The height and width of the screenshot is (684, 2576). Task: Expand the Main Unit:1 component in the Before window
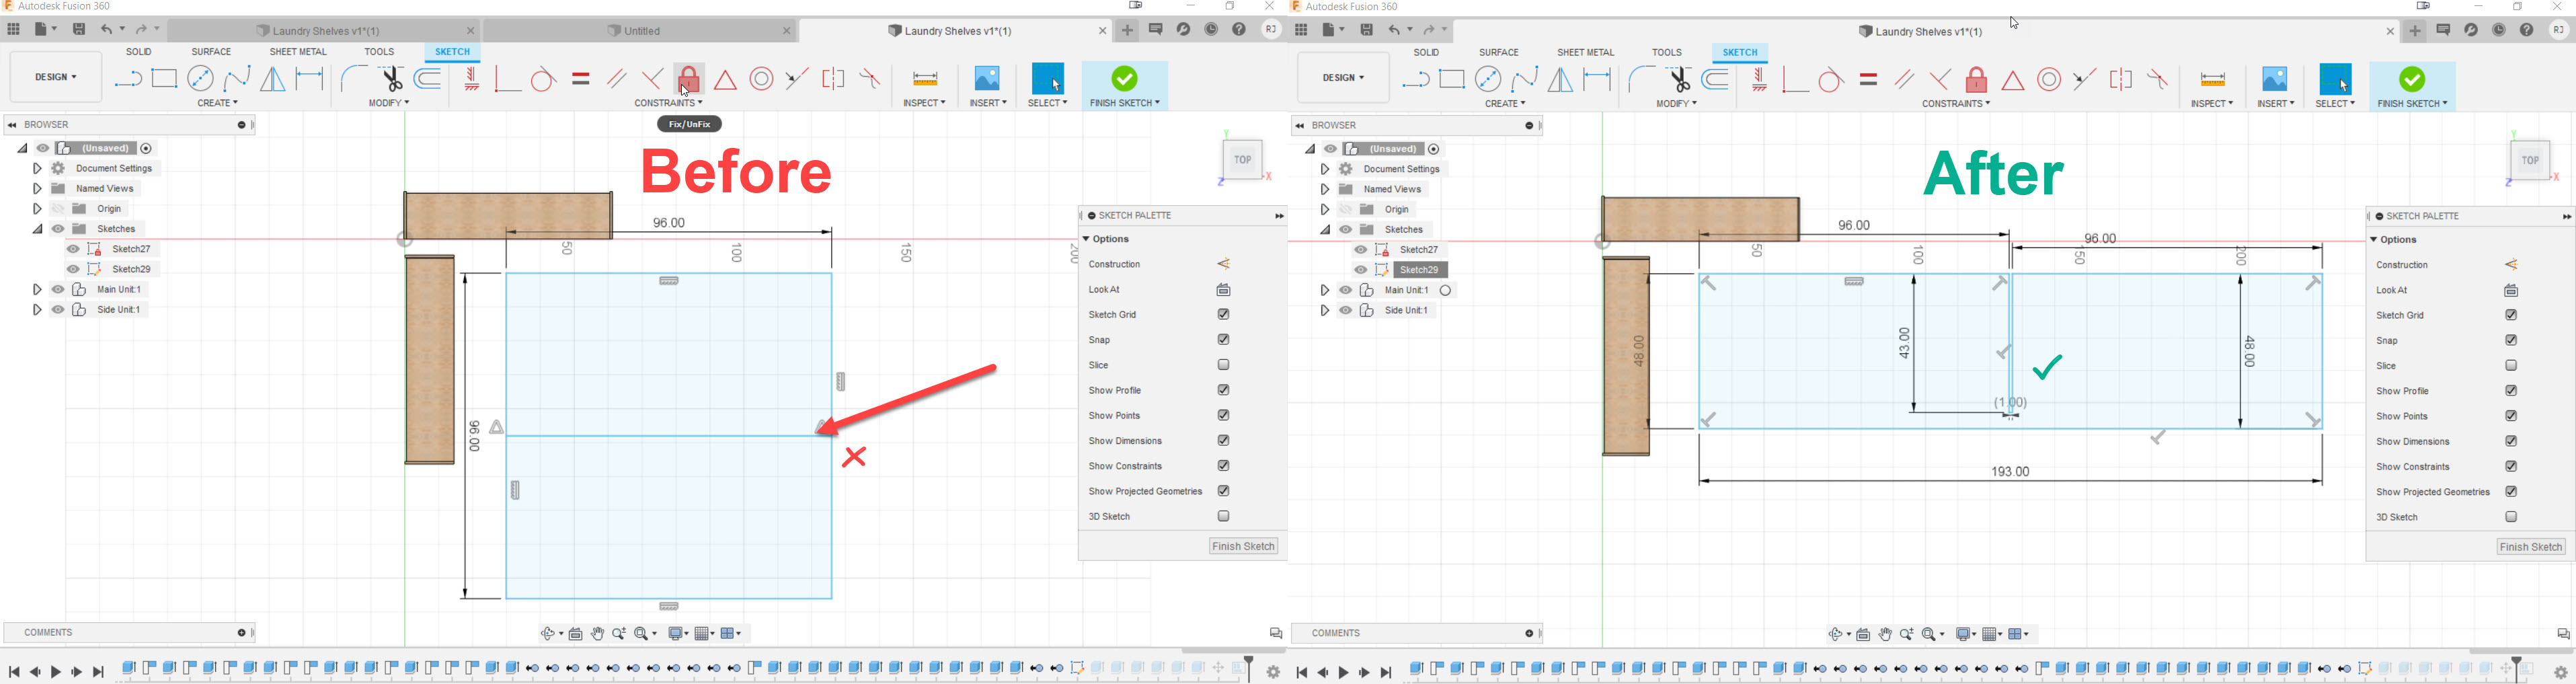37,290
